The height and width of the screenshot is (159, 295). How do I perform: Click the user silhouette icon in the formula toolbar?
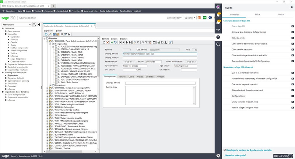tap(166, 42)
